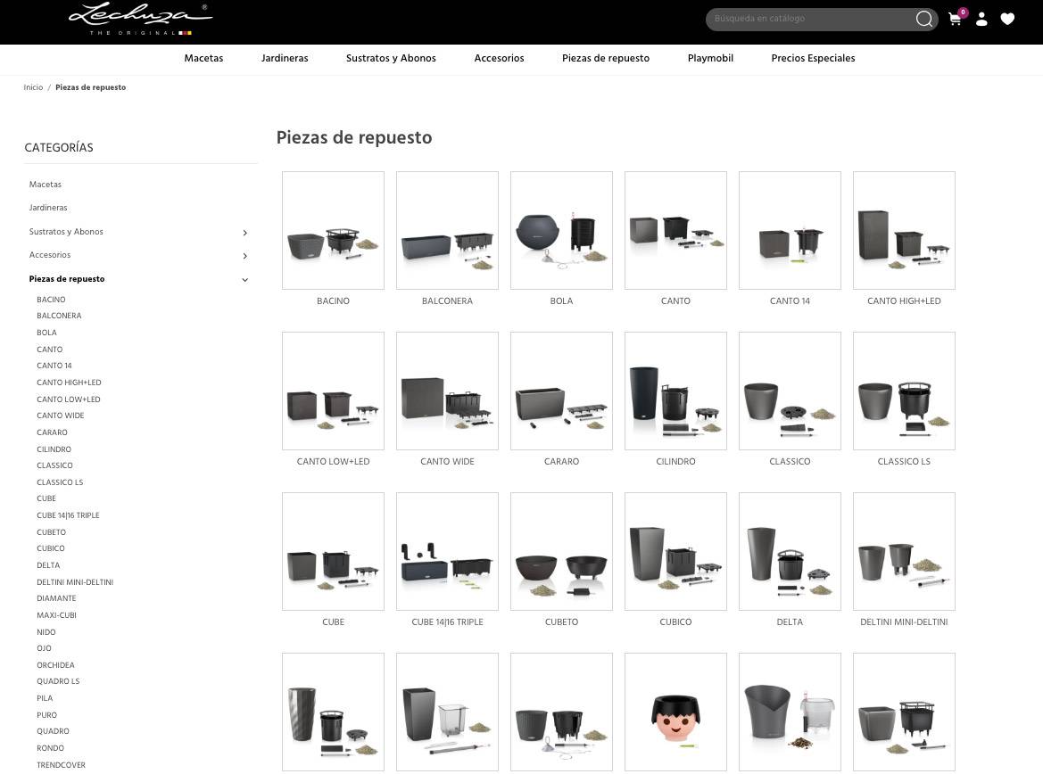Open the wishlist heart icon
Image resolution: width=1043 pixels, height=774 pixels.
click(1007, 20)
